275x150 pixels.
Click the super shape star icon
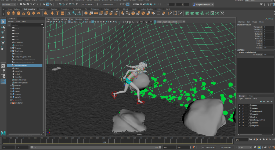(52, 13)
